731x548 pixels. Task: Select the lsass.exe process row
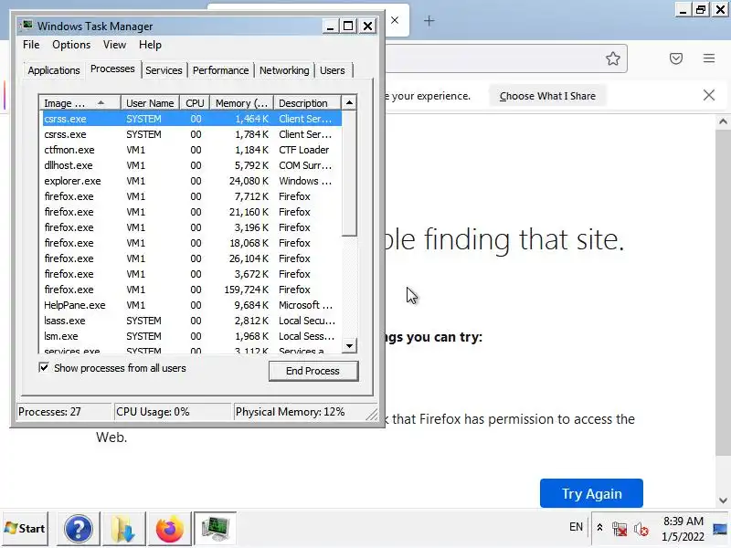tap(192, 321)
